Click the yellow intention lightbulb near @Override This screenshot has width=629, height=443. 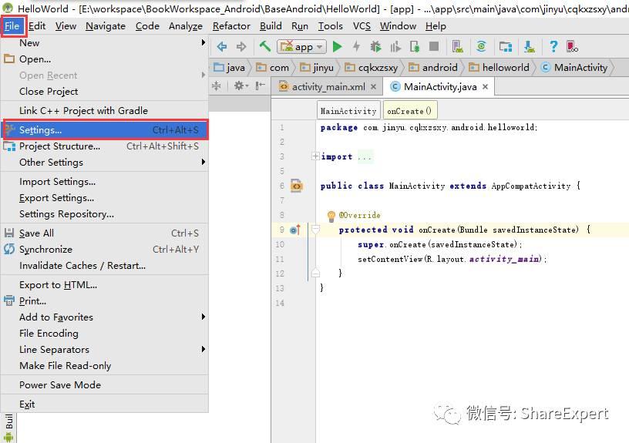pos(331,216)
